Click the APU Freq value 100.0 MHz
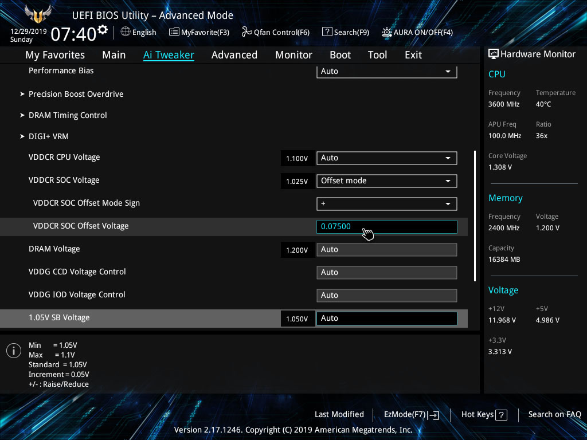 (504, 136)
